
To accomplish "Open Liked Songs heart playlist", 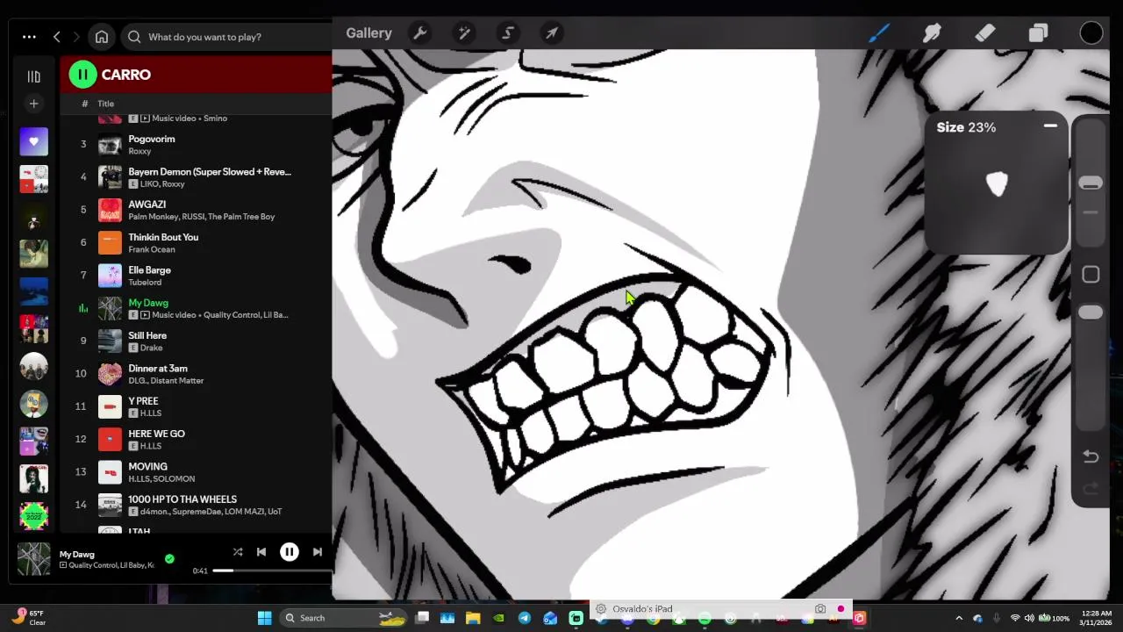I will click(x=33, y=141).
